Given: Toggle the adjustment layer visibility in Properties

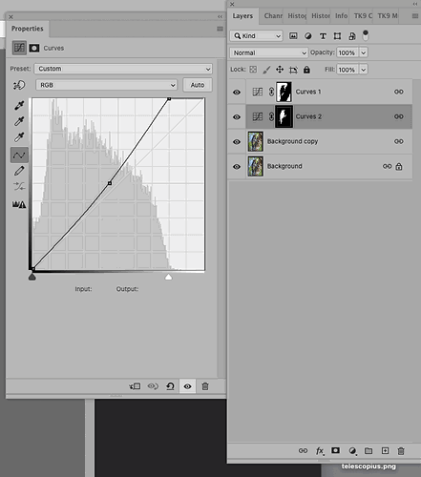Looking at the screenshot, I should (187, 386).
